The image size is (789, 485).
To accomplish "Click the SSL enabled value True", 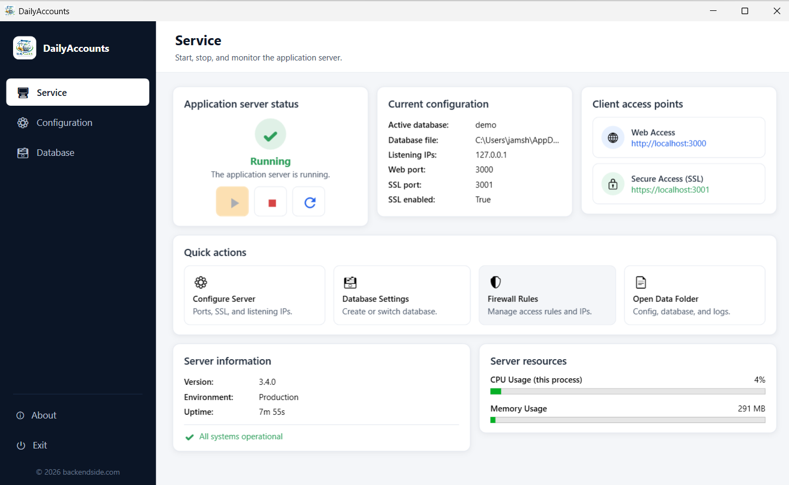I will [x=483, y=199].
